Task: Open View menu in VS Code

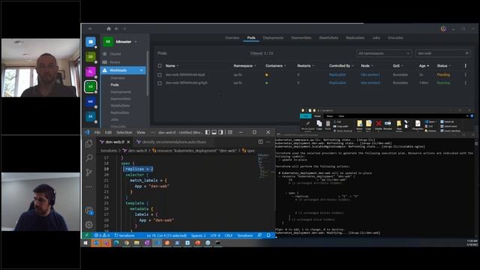Action: pyautogui.click(x=141, y=132)
